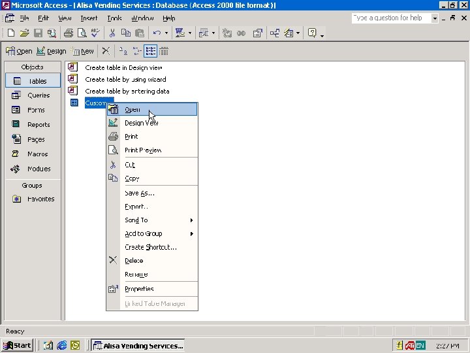This screenshot has width=470, height=353.
Task: Click Alisa Vending Services taskbar button
Action: pos(138,346)
